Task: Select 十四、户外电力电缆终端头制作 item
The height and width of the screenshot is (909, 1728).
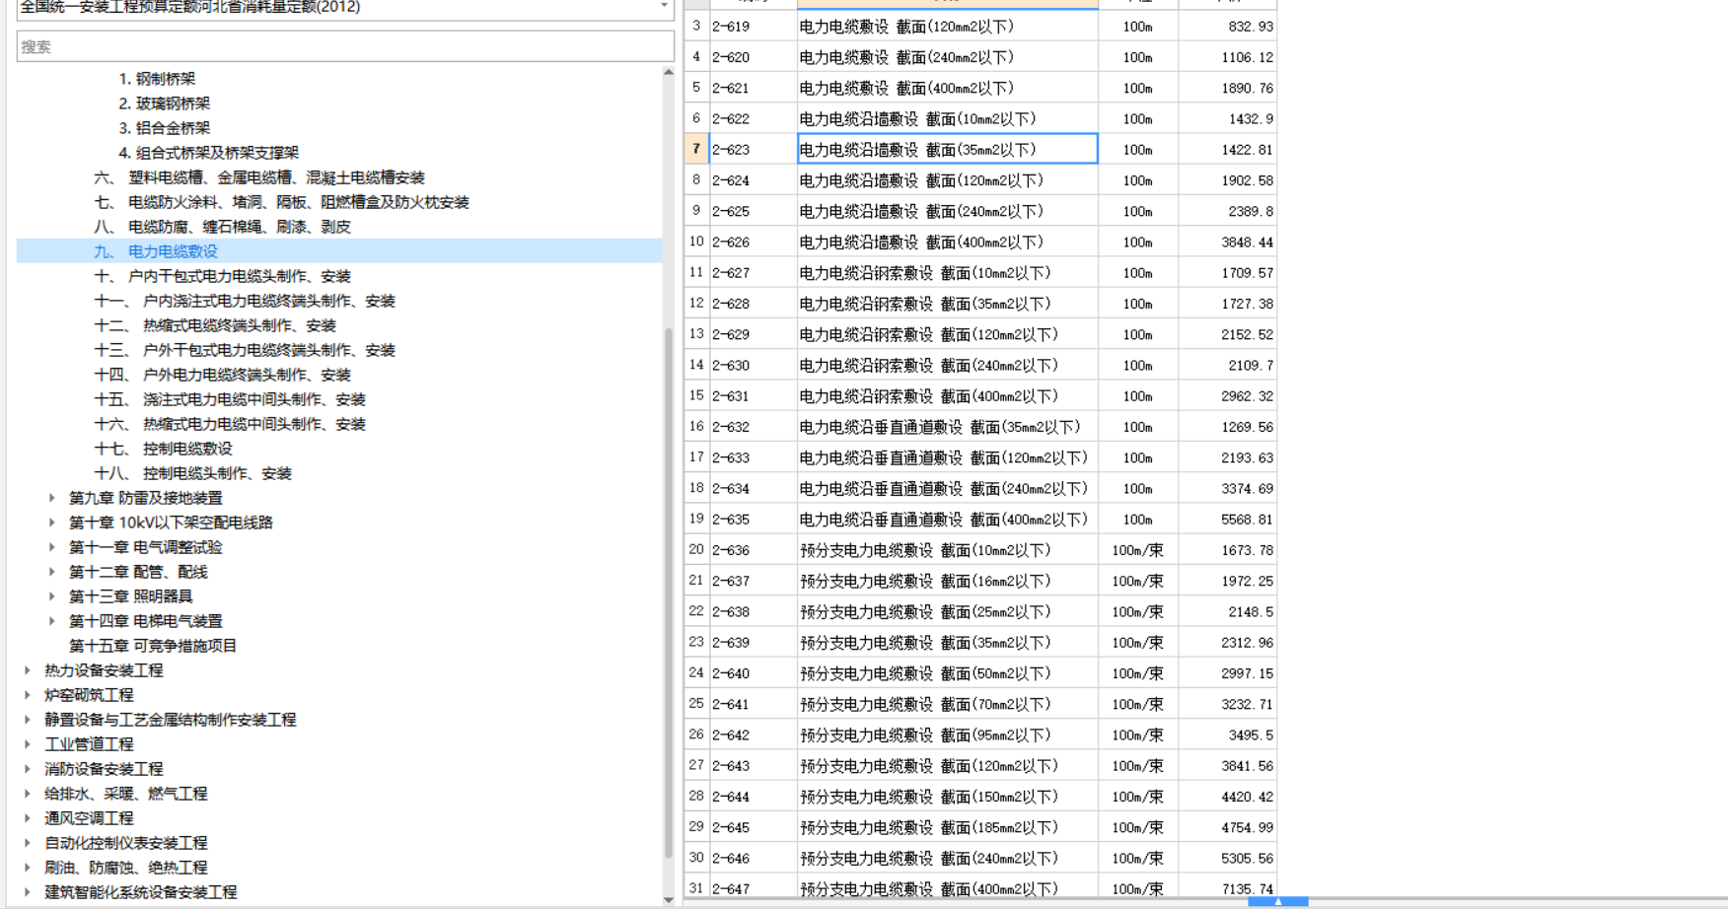Action: 222,375
